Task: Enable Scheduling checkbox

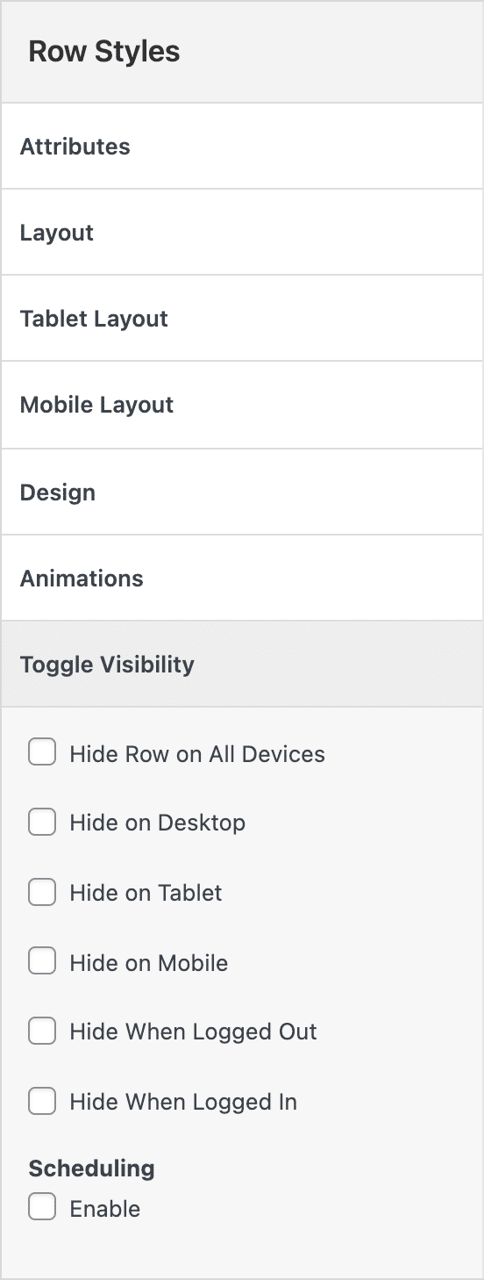Action: tap(42, 1207)
